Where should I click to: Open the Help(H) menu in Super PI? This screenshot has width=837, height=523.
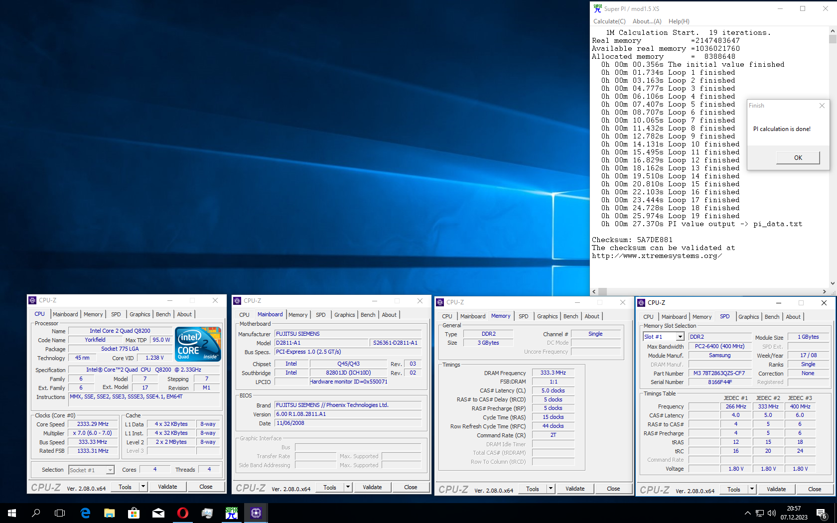pyautogui.click(x=679, y=21)
